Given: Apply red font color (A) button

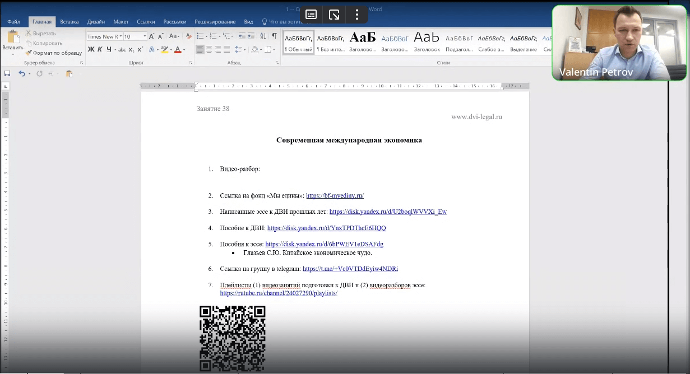Looking at the screenshot, I should [178, 49].
